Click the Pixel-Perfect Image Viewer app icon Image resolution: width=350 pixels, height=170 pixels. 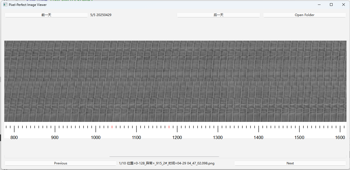(x=5, y=5)
